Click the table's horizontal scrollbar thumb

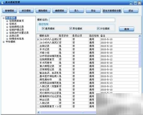tap(68, 113)
